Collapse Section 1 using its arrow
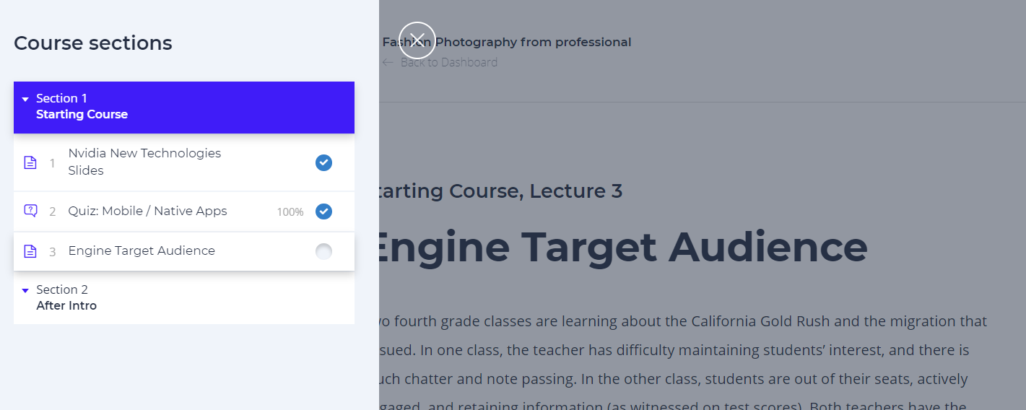 25,99
